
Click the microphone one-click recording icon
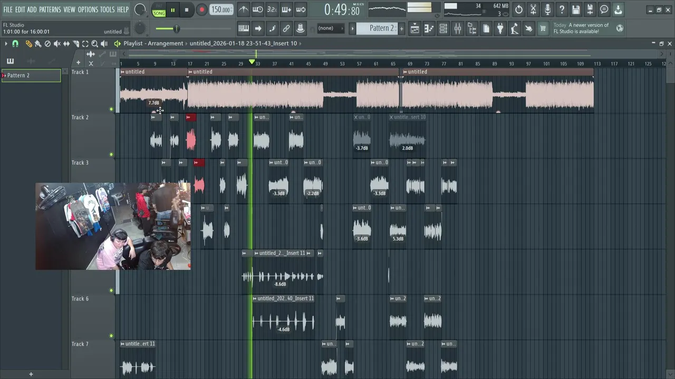pyautogui.click(x=547, y=9)
